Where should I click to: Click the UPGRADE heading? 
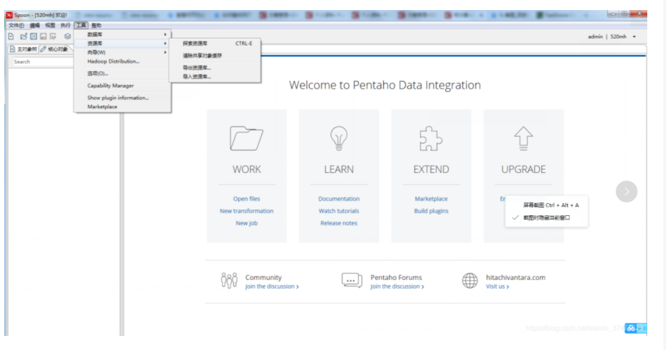[x=524, y=169]
